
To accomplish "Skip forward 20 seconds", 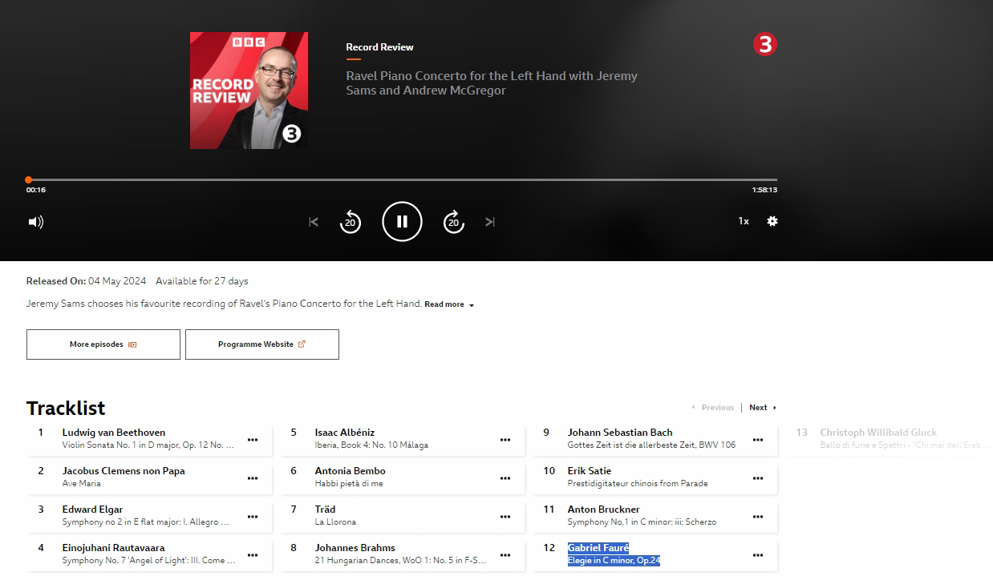I will pos(453,222).
